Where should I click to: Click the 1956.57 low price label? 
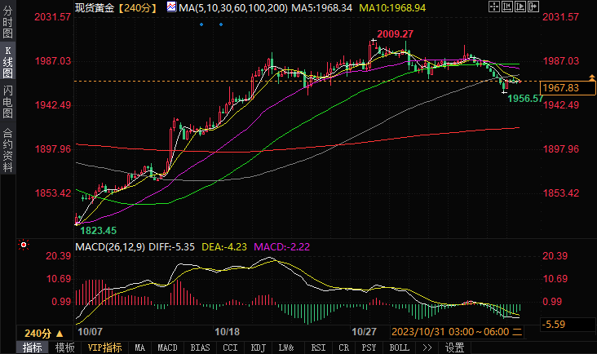[x=525, y=99]
